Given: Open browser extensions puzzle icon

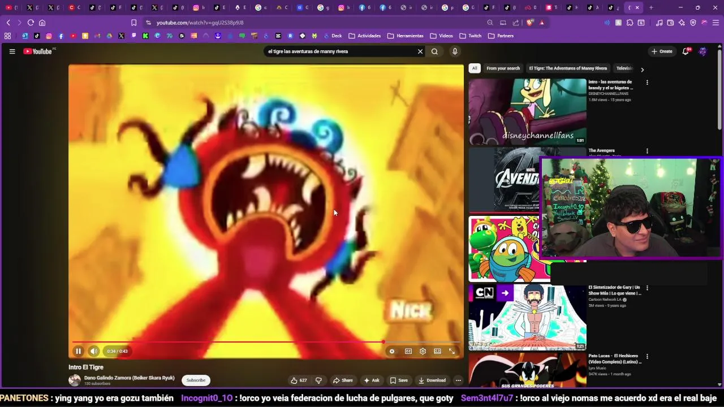Looking at the screenshot, I should tap(630, 23).
